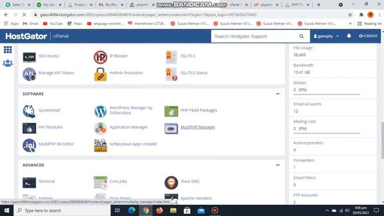Open the Gmail bookmark

point(31,23)
